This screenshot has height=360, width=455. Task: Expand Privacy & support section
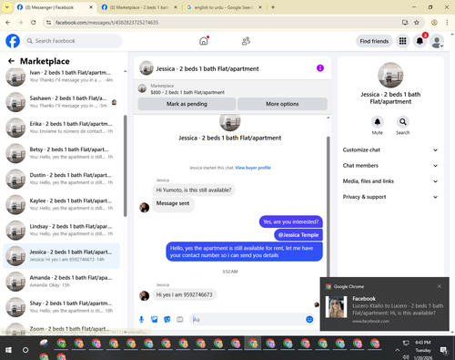click(x=390, y=197)
